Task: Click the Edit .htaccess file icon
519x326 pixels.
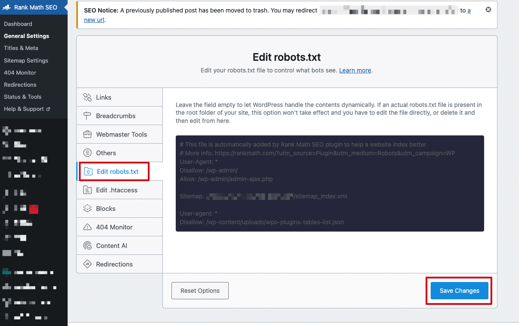Action: (87, 190)
